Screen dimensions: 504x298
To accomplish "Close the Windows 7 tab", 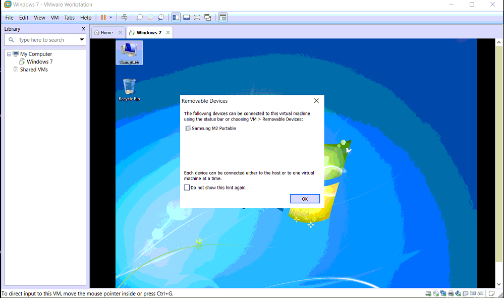I will tap(168, 32).
